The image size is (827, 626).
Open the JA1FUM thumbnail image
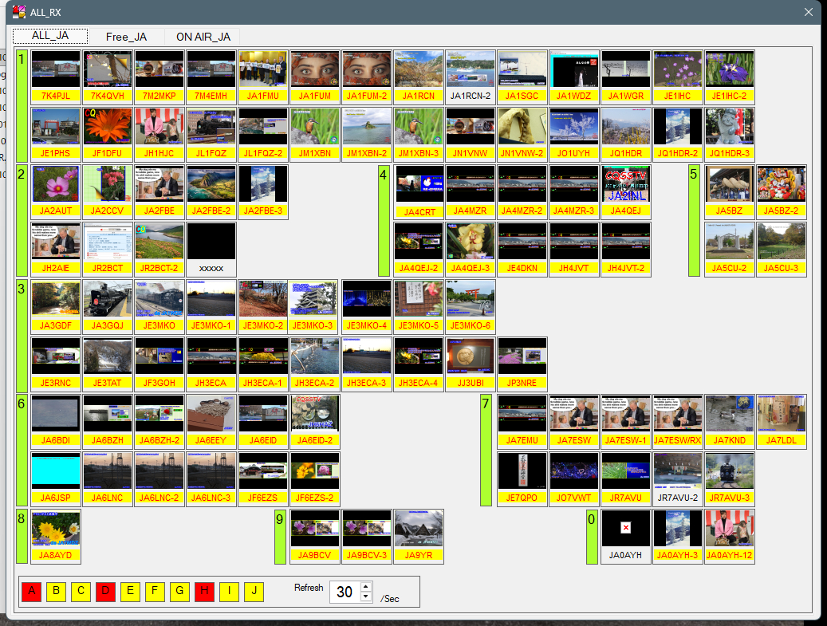tap(314, 70)
